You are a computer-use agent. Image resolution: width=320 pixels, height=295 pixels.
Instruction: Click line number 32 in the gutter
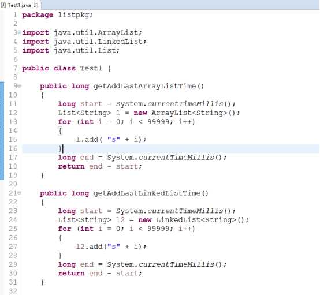click(x=13, y=291)
